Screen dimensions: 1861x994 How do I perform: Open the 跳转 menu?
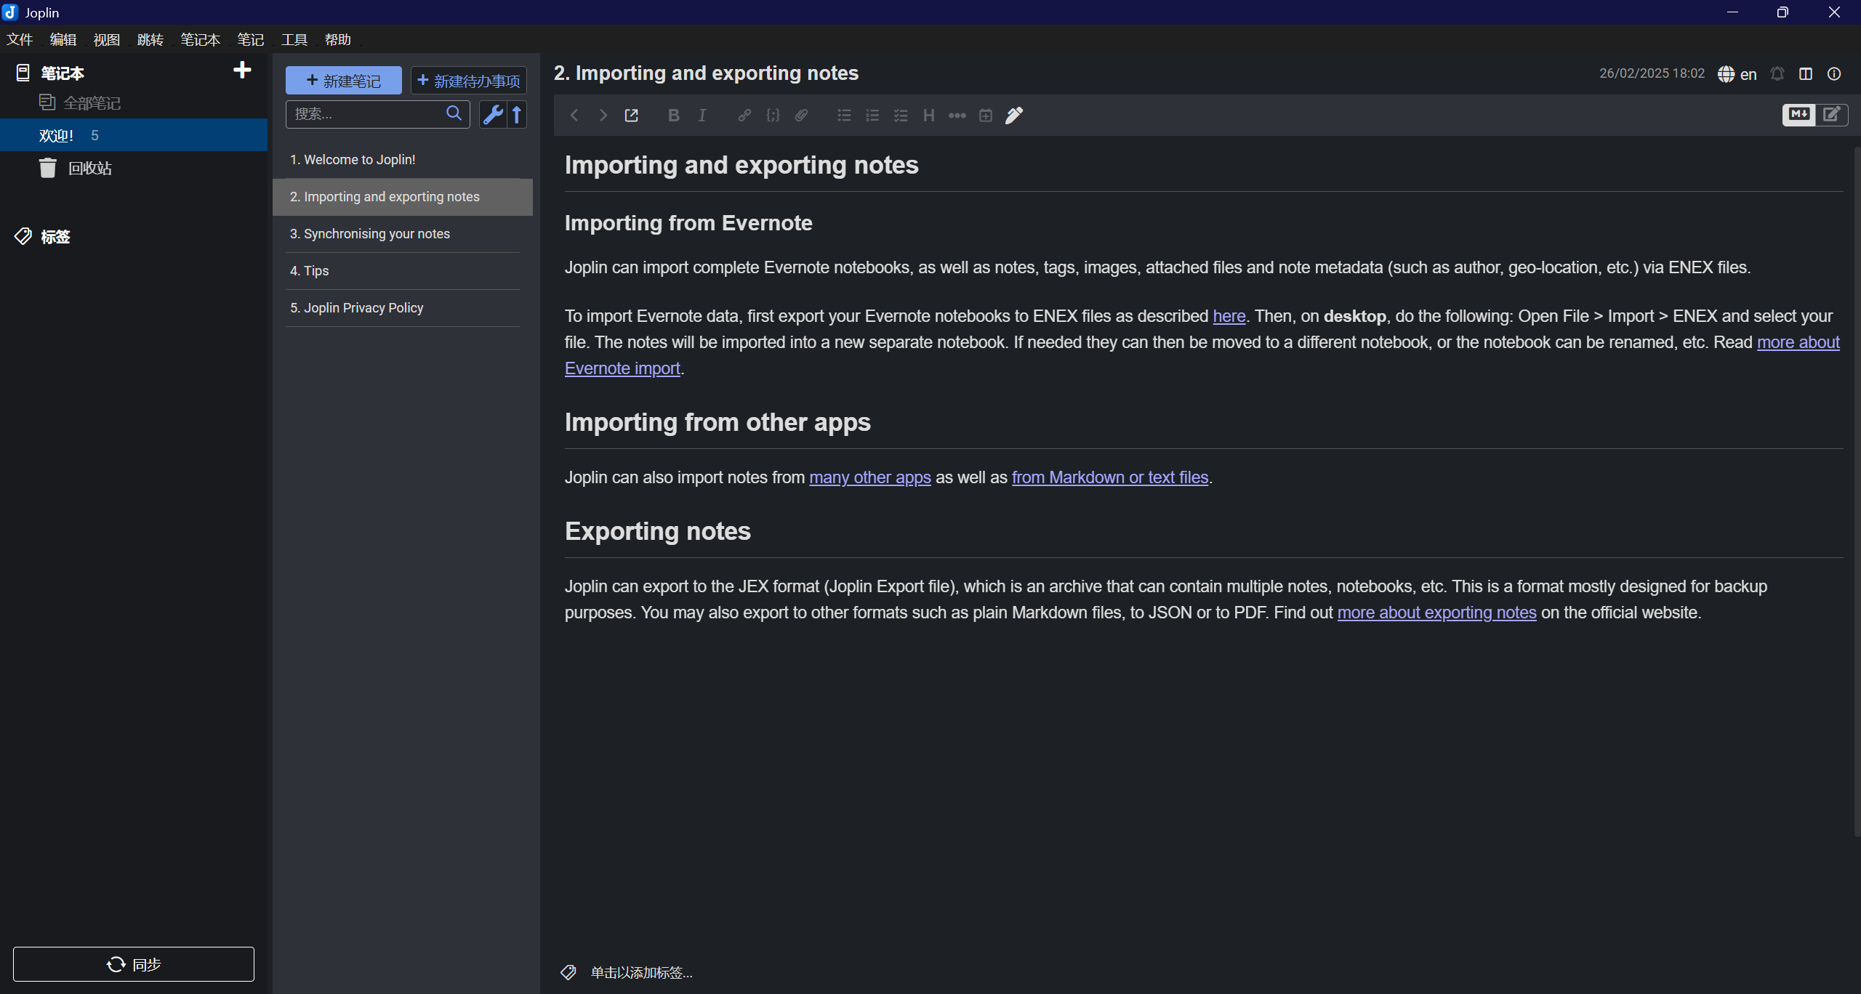(x=150, y=39)
